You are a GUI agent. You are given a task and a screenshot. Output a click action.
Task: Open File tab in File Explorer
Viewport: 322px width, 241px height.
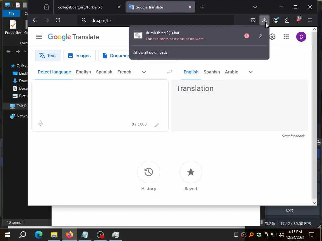(x=11, y=13)
